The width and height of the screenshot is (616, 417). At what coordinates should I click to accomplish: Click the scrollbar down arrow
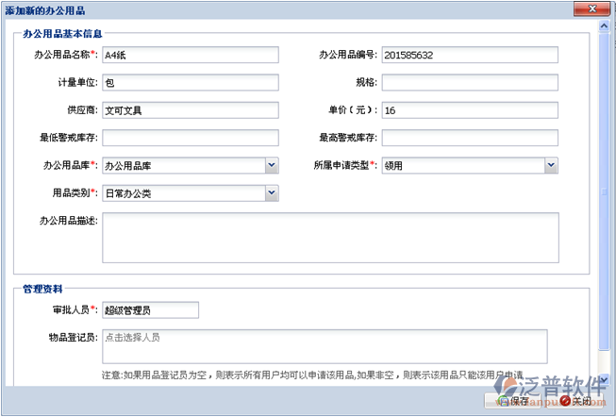pos(604,379)
